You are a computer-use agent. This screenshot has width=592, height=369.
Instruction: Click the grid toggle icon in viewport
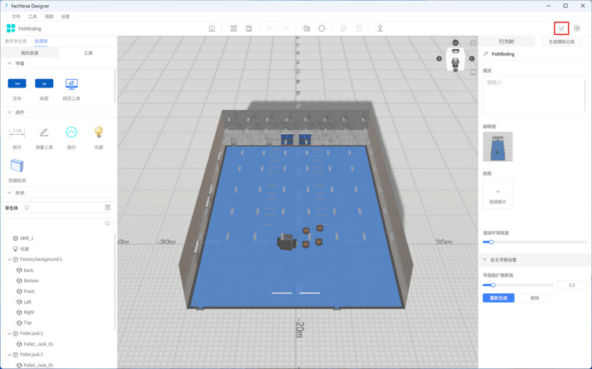(x=473, y=72)
